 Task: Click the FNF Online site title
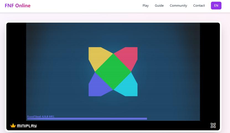17,6
